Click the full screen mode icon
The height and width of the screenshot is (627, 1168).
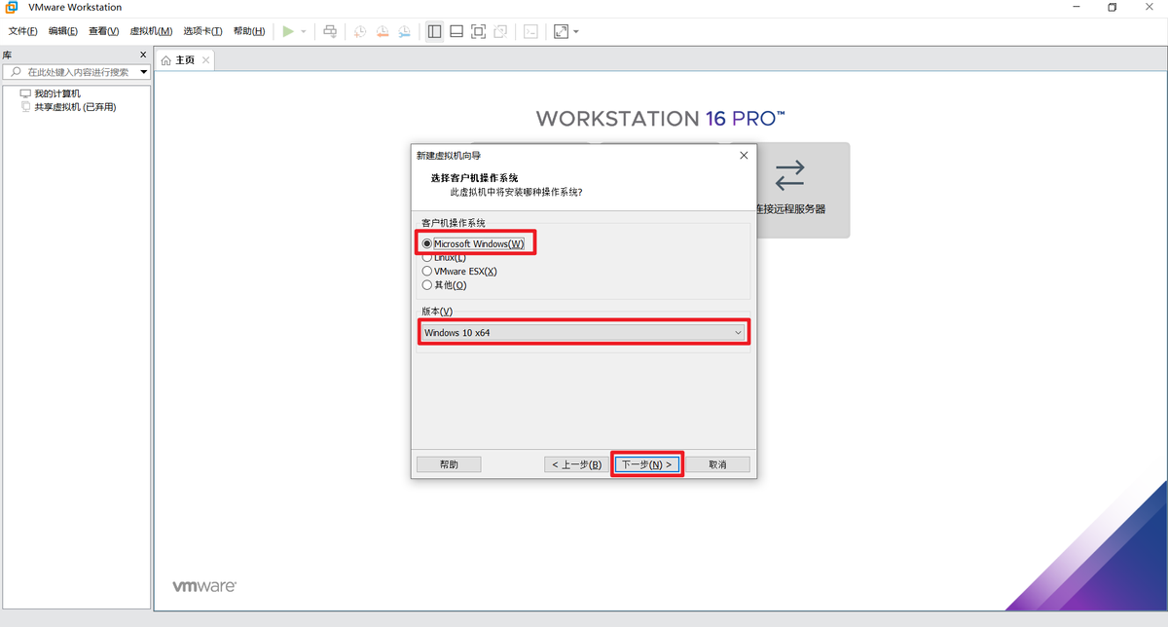click(x=478, y=31)
